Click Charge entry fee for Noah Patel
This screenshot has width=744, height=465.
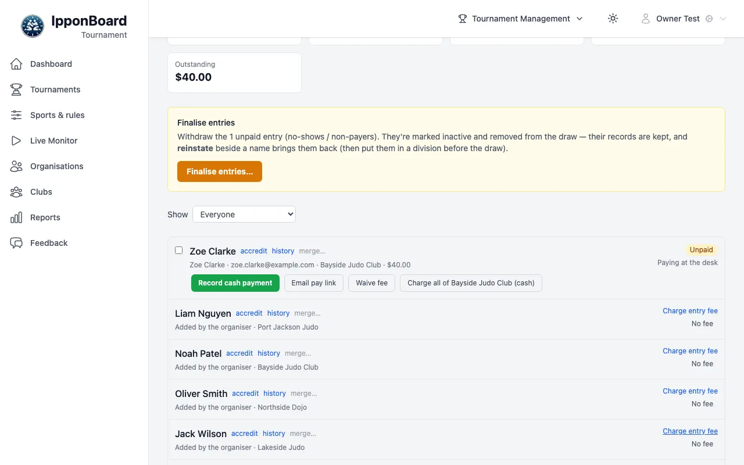tap(690, 351)
